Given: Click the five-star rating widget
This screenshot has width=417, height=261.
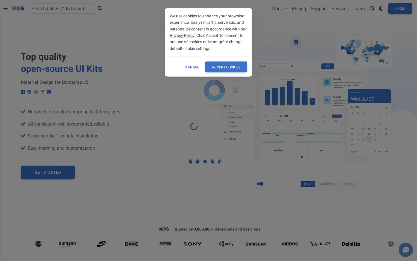Looking at the screenshot, I should point(205,162).
